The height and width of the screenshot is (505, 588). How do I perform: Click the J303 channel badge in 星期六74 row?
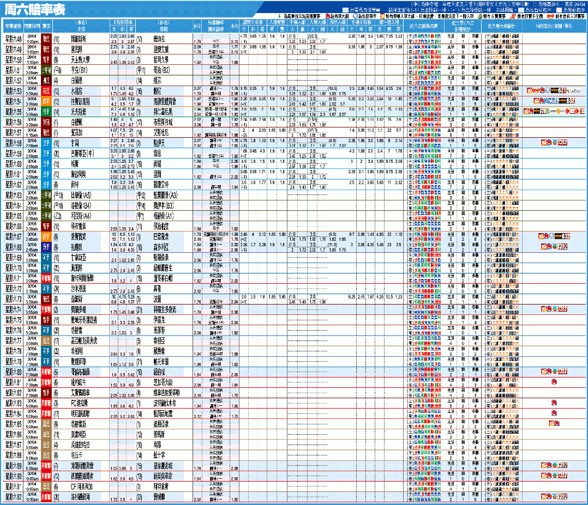click(562, 309)
